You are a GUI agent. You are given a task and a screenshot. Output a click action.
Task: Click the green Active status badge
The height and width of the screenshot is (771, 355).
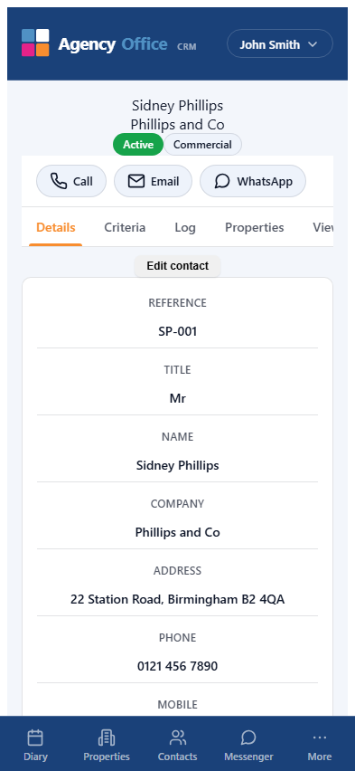(138, 145)
